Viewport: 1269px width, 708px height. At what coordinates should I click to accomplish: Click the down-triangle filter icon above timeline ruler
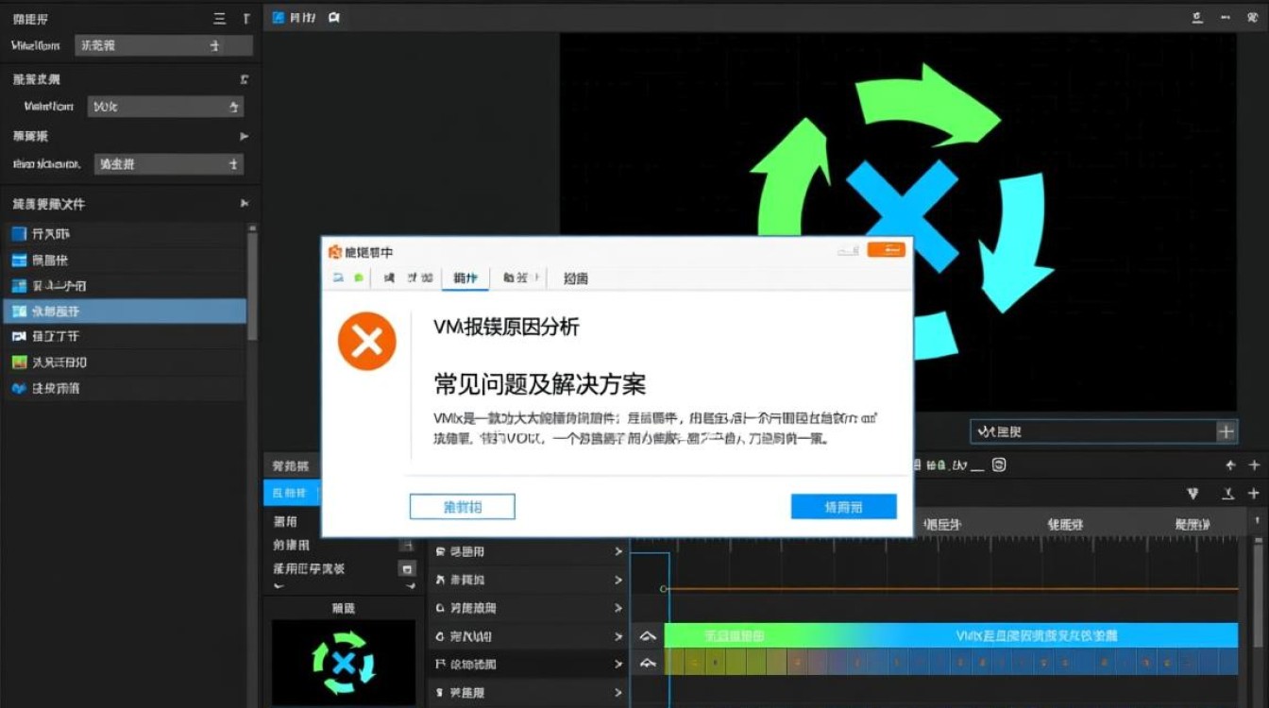click(x=1193, y=493)
